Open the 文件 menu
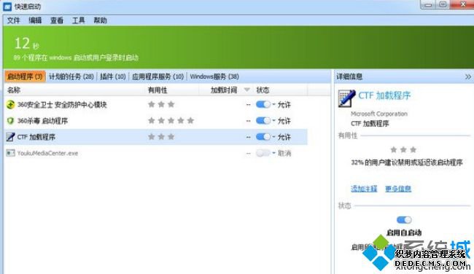Image resolution: width=474 pixels, height=274 pixels. tap(14, 20)
